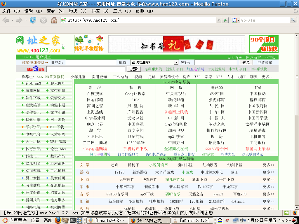This screenshot has height=224, width=299.
Task: Click the search magnifier icon
Action: (x=293, y=20)
